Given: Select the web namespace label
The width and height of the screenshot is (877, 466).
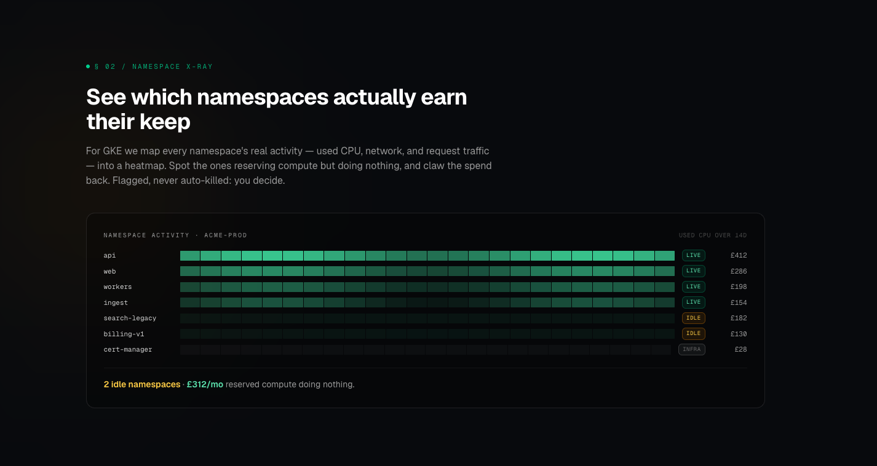Looking at the screenshot, I should coord(109,271).
